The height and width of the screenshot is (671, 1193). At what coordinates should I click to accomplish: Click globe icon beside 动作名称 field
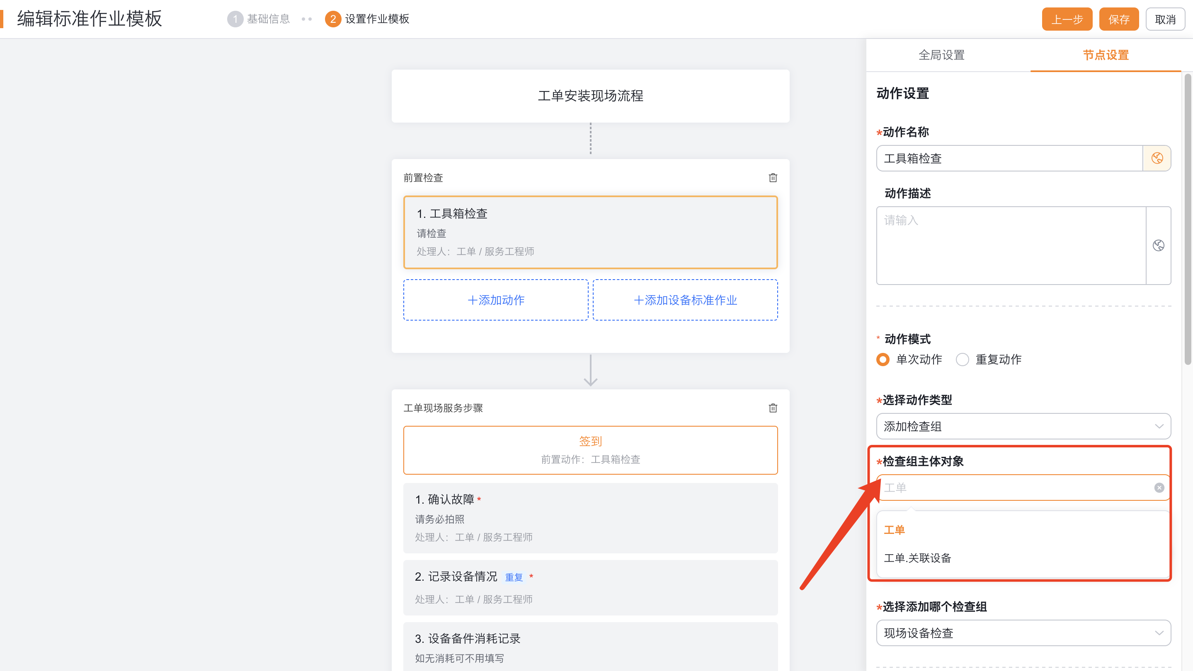click(x=1157, y=158)
